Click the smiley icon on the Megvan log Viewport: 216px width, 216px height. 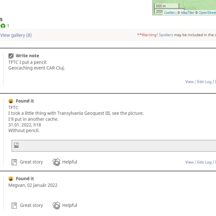11,179
